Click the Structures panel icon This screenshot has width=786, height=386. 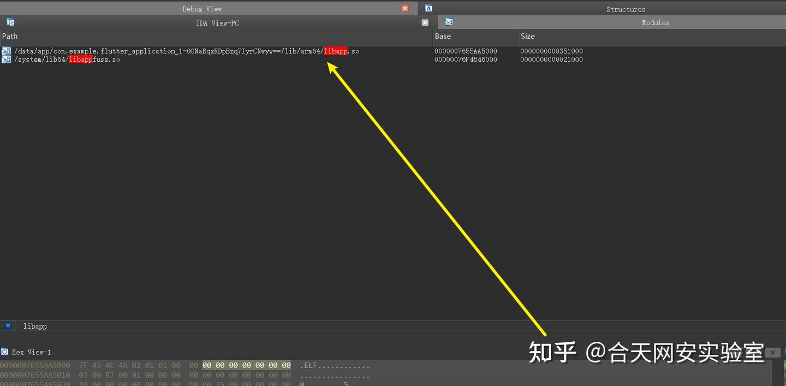pos(429,8)
